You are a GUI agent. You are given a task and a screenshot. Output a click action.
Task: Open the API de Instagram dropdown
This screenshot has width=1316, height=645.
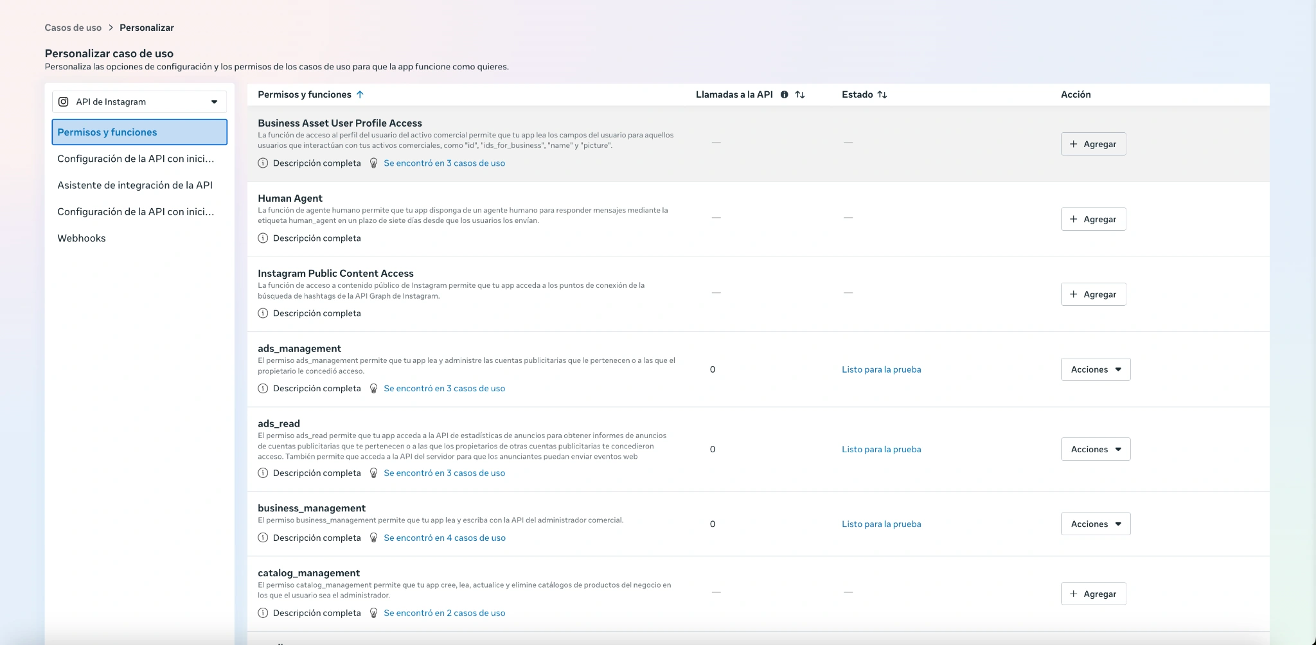[139, 102]
